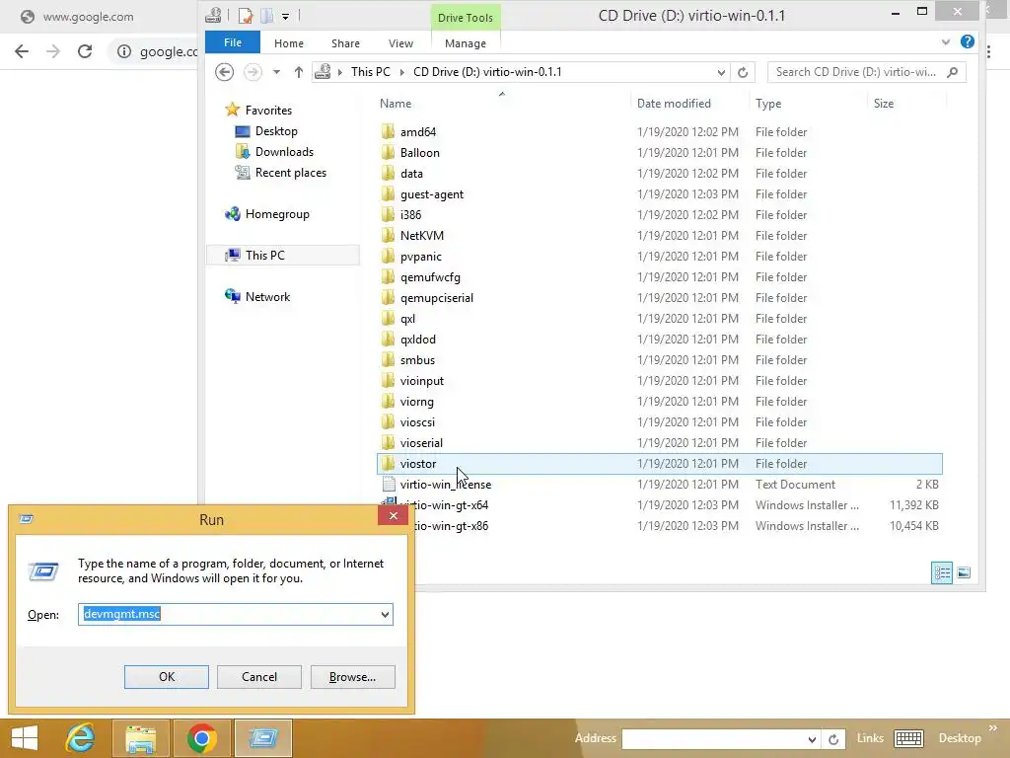Select the viostor folder row
This screenshot has width=1010, height=758.
point(660,464)
